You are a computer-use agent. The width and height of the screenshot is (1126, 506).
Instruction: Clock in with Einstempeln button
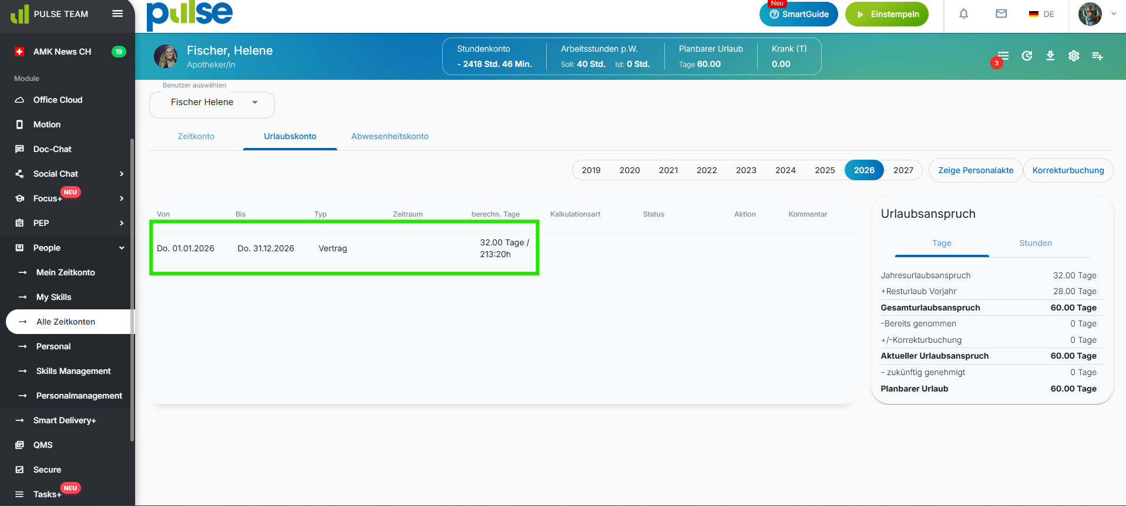click(x=887, y=14)
